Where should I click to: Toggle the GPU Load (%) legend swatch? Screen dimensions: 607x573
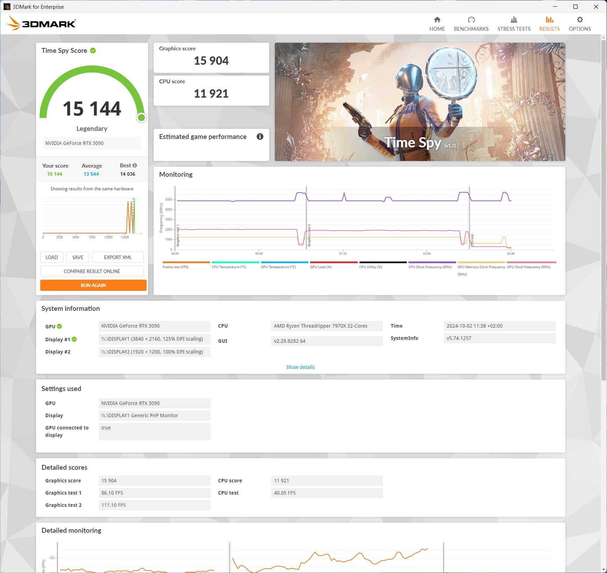pos(334,262)
